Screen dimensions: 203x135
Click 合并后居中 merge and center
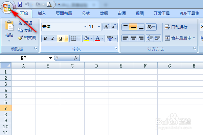(x=178, y=38)
